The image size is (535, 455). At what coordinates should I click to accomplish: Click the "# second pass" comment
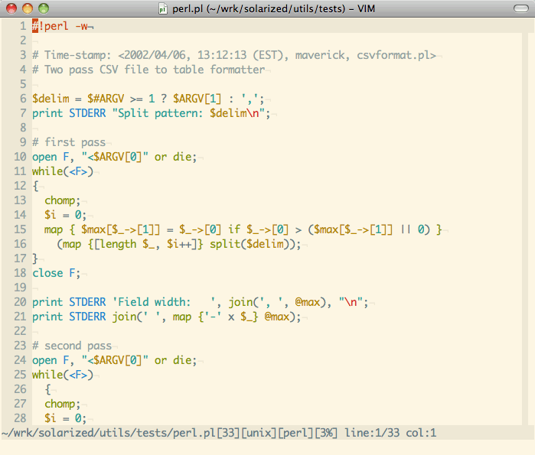pos(72,346)
